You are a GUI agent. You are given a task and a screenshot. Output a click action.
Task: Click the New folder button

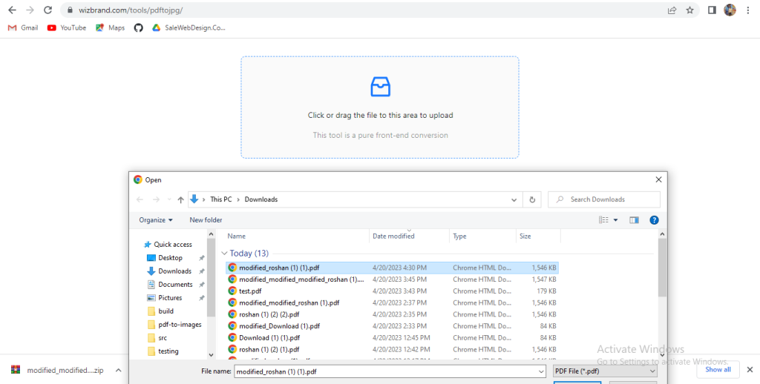pyautogui.click(x=206, y=220)
